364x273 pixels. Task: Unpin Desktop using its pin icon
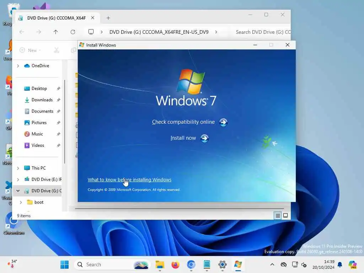59,89
